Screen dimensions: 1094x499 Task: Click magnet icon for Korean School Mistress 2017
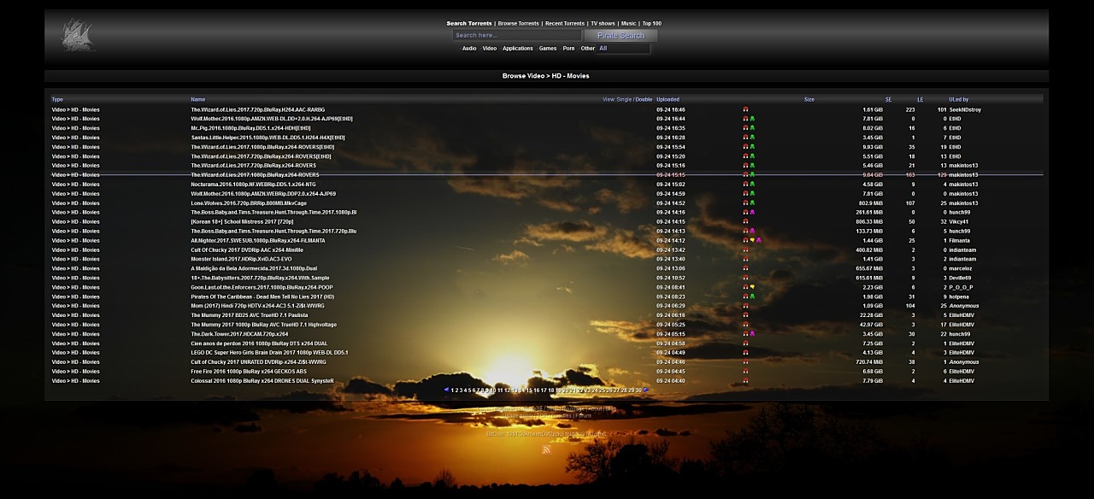pyautogui.click(x=745, y=222)
